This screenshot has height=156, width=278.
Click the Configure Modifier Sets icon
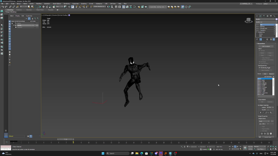[x=271, y=40]
